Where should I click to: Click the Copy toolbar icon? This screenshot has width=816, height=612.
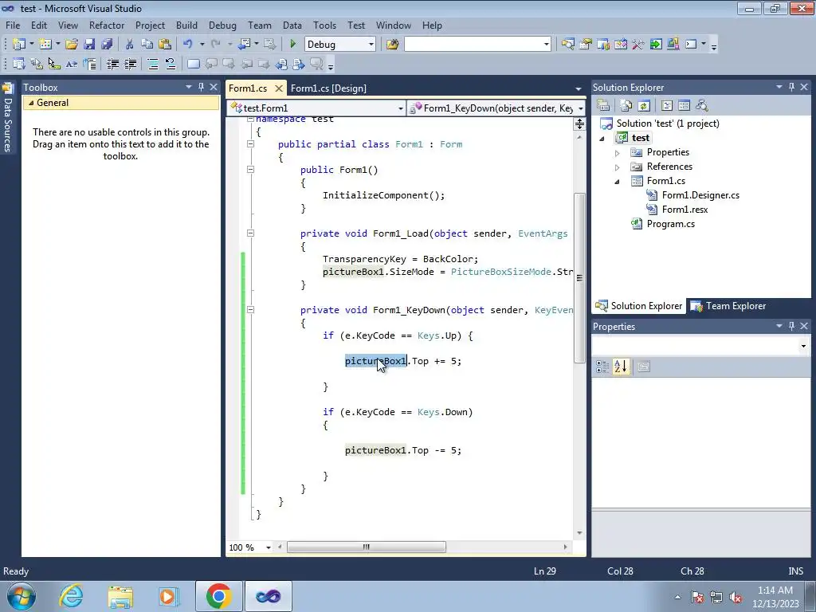coord(147,45)
